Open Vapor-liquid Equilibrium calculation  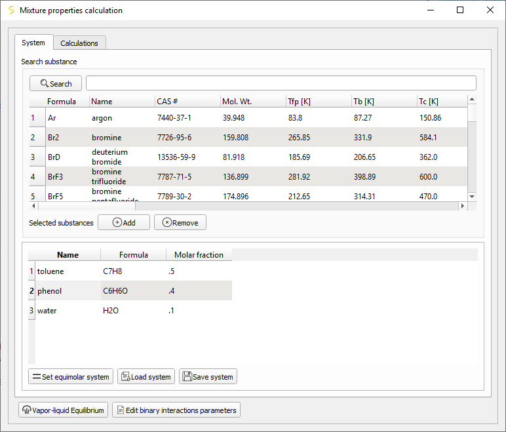click(x=63, y=410)
